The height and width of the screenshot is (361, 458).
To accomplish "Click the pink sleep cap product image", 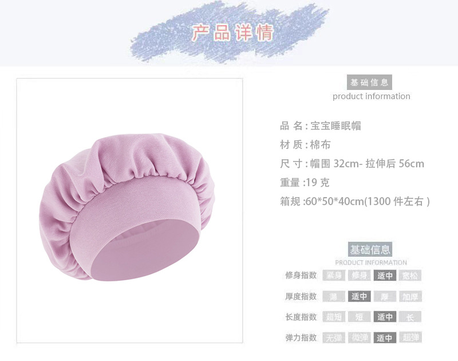I will 127,207.
